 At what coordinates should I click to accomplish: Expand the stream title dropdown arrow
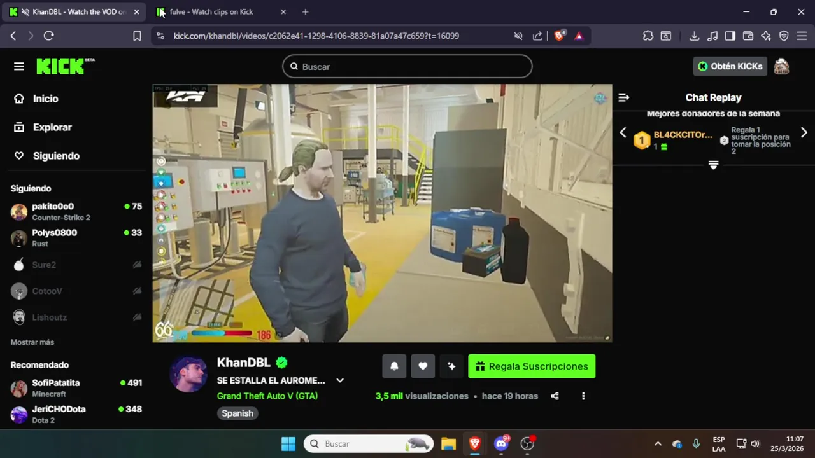[340, 380]
